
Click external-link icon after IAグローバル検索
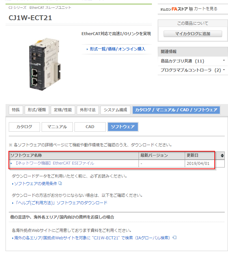[174, 237]
